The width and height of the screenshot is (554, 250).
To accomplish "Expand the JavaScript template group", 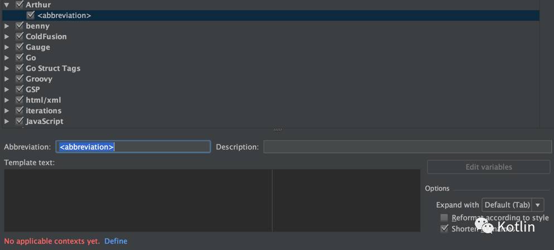I will coord(6,122).
